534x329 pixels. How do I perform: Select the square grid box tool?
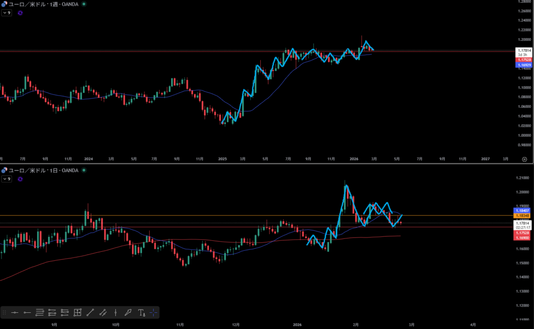click(x=78, y=312)
